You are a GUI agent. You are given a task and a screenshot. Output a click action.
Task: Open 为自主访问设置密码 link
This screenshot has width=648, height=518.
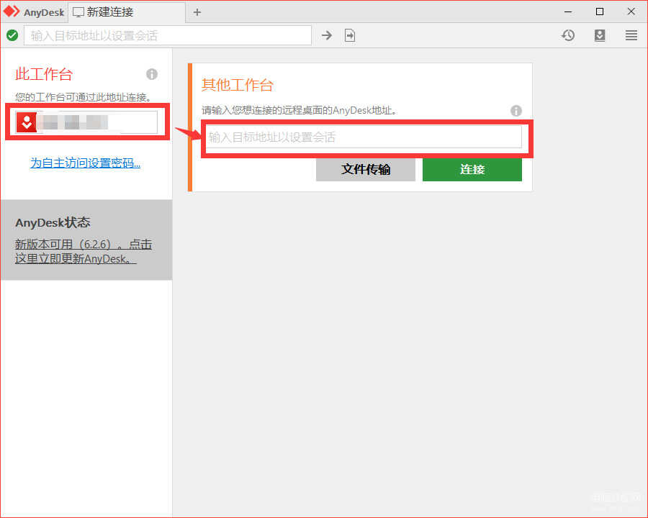click(x=85, y=163)
